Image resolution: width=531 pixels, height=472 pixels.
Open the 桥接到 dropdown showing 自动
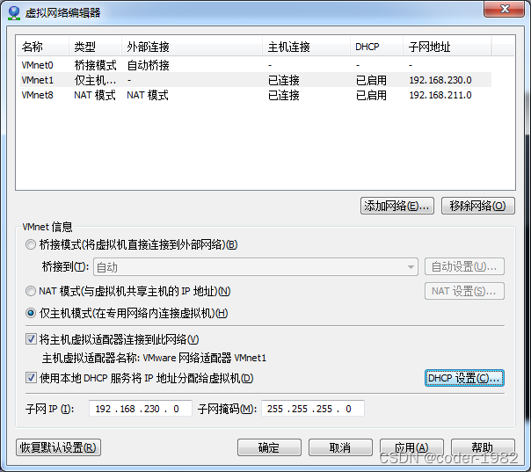[256, 267]
